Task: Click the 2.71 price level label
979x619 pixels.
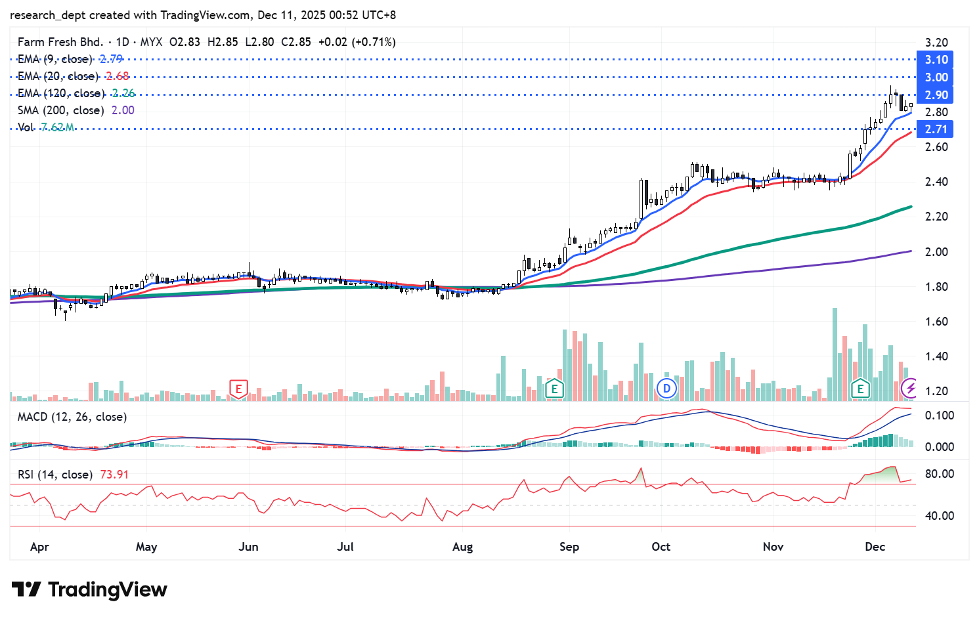Action: click(936, 129)
